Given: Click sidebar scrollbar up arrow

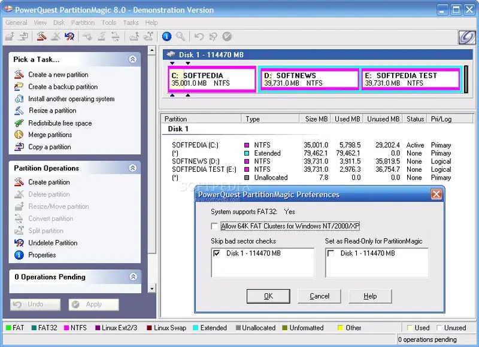Looking at the screenshot, I should click(152, 50).
